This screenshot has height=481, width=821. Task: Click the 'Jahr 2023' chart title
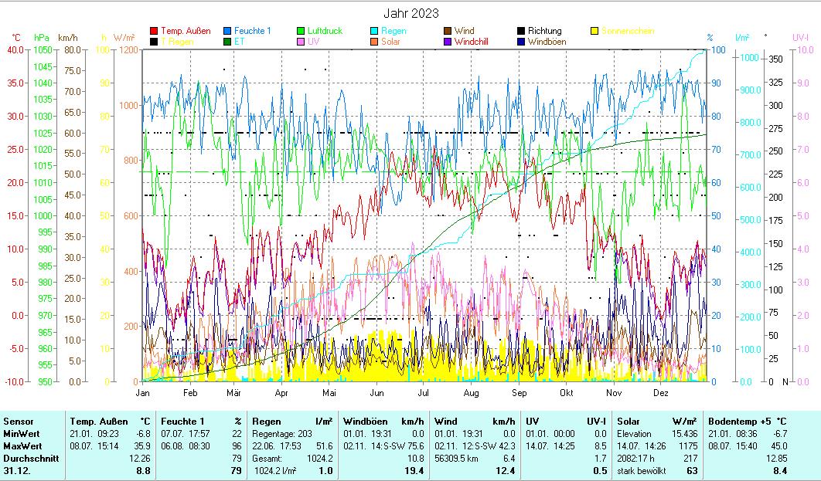tap(411, 14)
